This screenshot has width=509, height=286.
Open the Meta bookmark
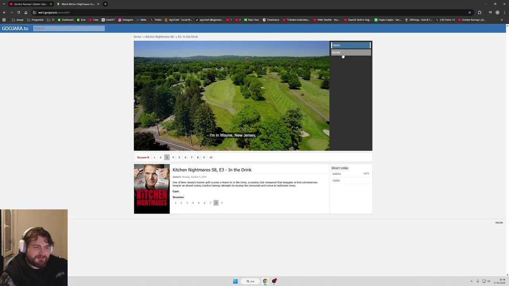[x=142, y=20]
